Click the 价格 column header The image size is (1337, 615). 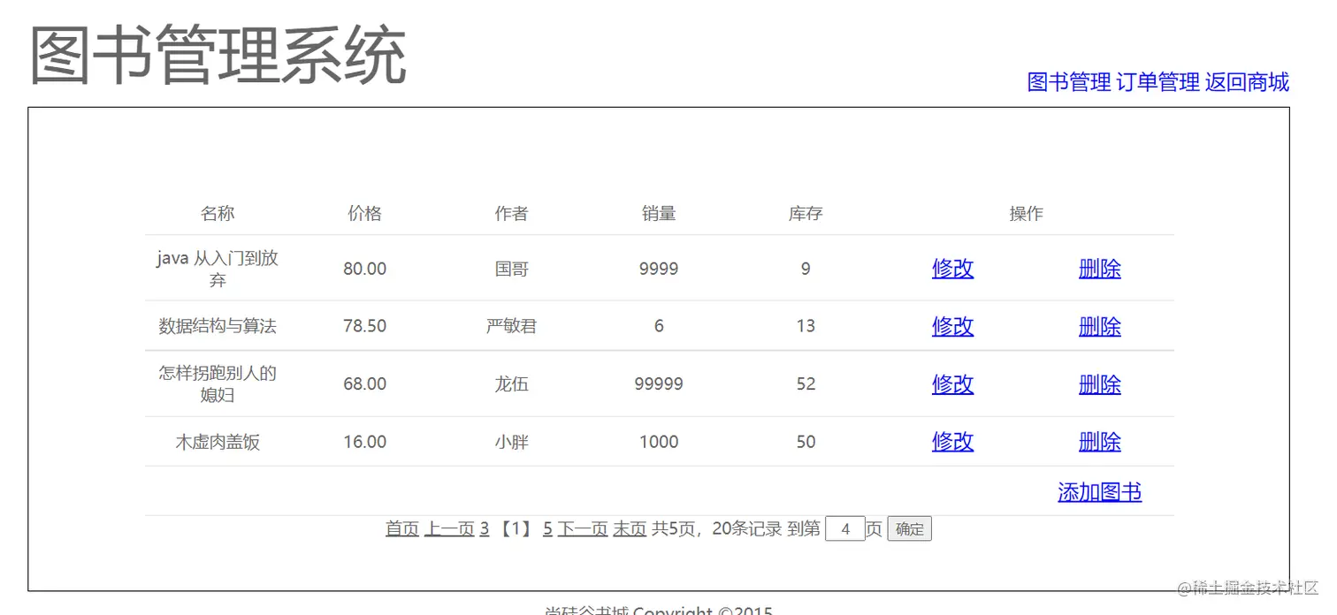point(364,213)
